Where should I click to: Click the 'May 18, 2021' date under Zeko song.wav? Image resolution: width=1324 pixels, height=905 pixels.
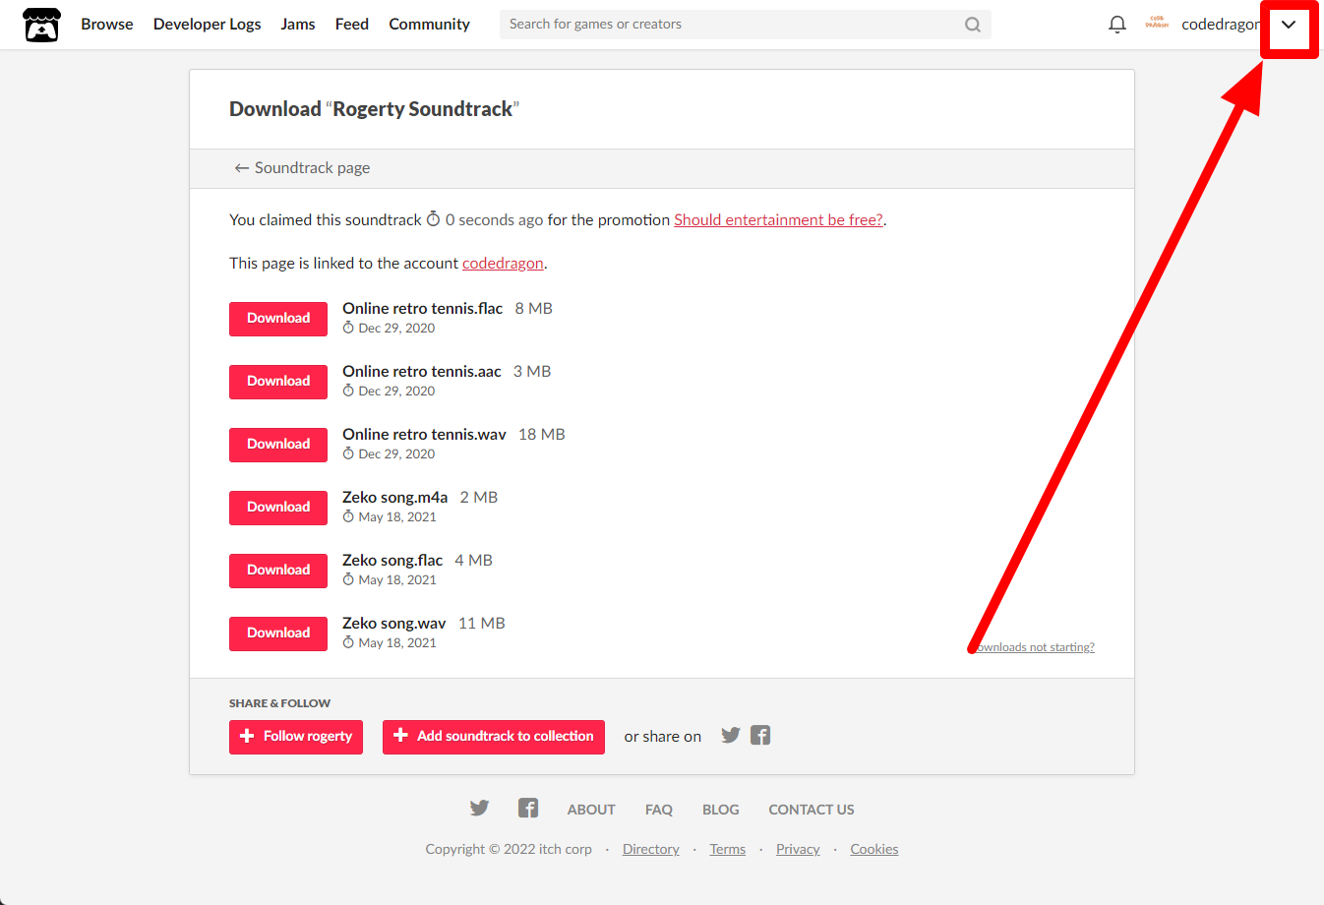pos(397,643)
